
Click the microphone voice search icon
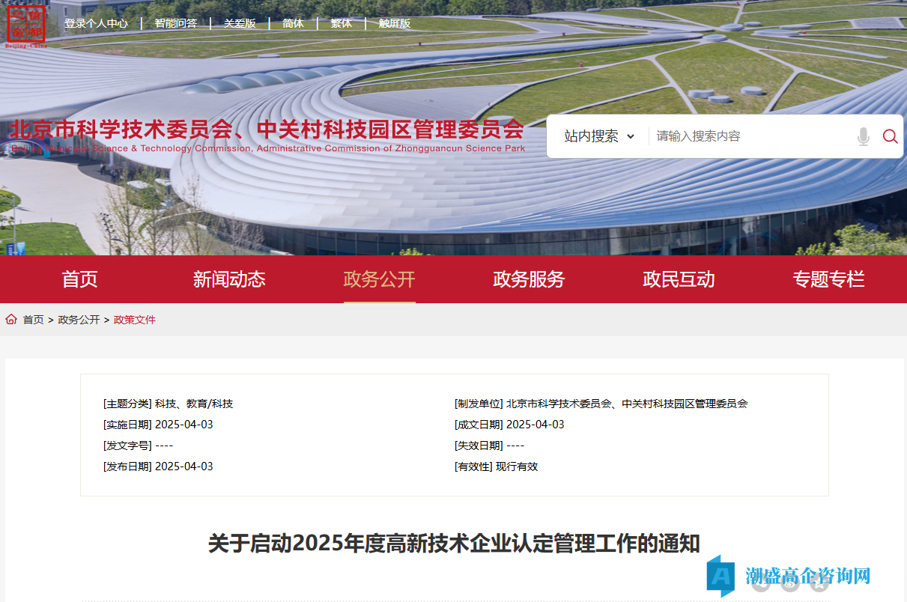[x=863, y=136]
